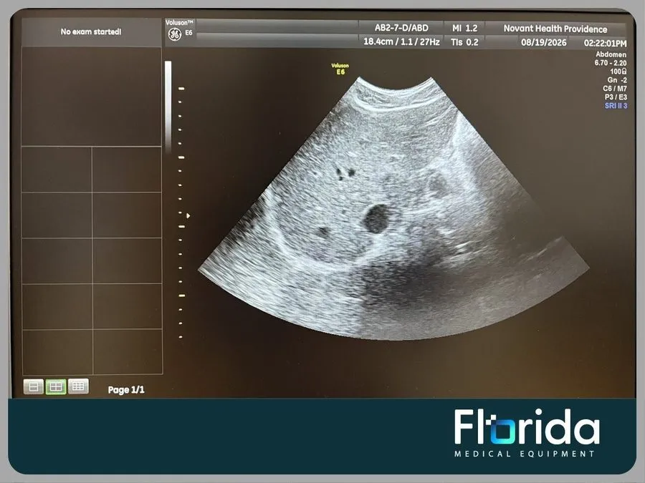This screenshot has width=645, height=483.
Task: Click the GE logo in the header
Action: 175,34
